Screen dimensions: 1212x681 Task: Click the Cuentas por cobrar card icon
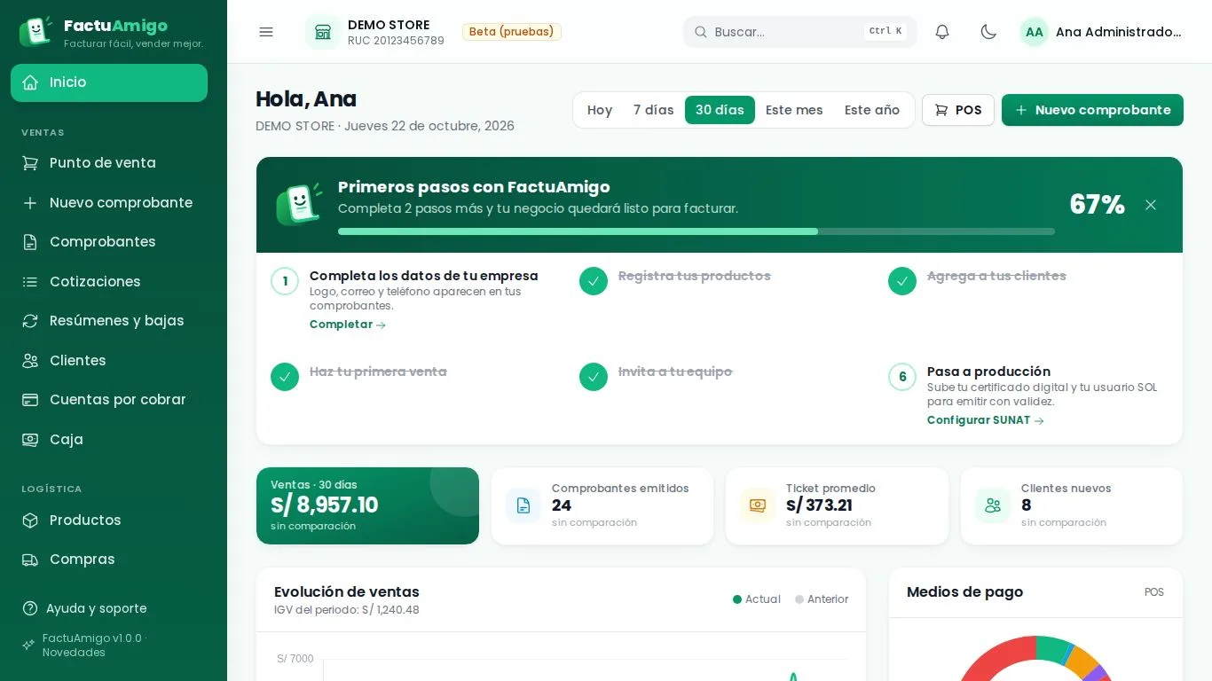tap(30, 400)
